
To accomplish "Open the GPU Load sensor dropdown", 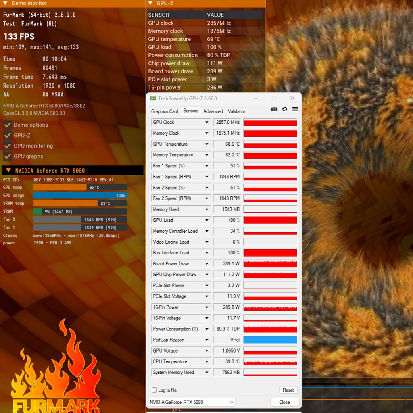I will [207, 220].
